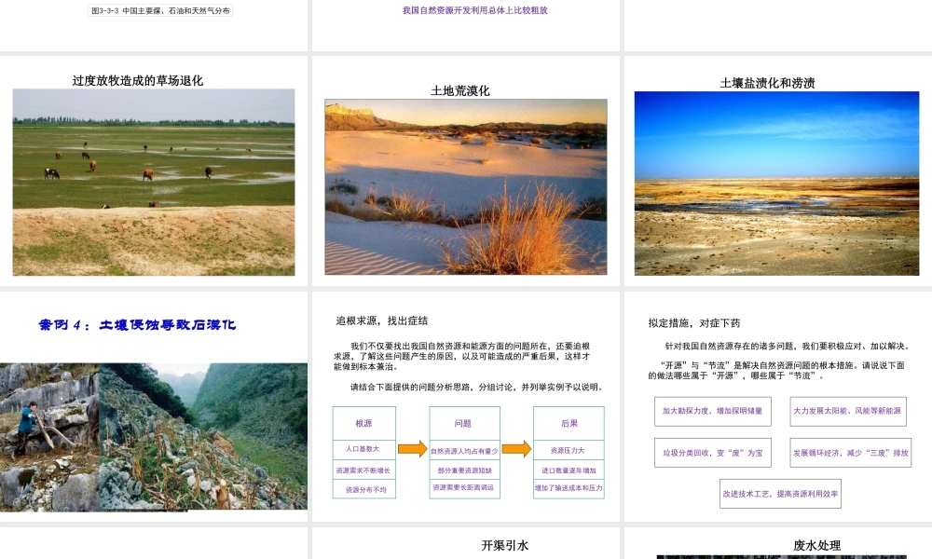This screenshot has height=559, width=932.
Task: Click the 针对我国自然资源存在的诸多问题 sentence
Action: coord(788,346)
